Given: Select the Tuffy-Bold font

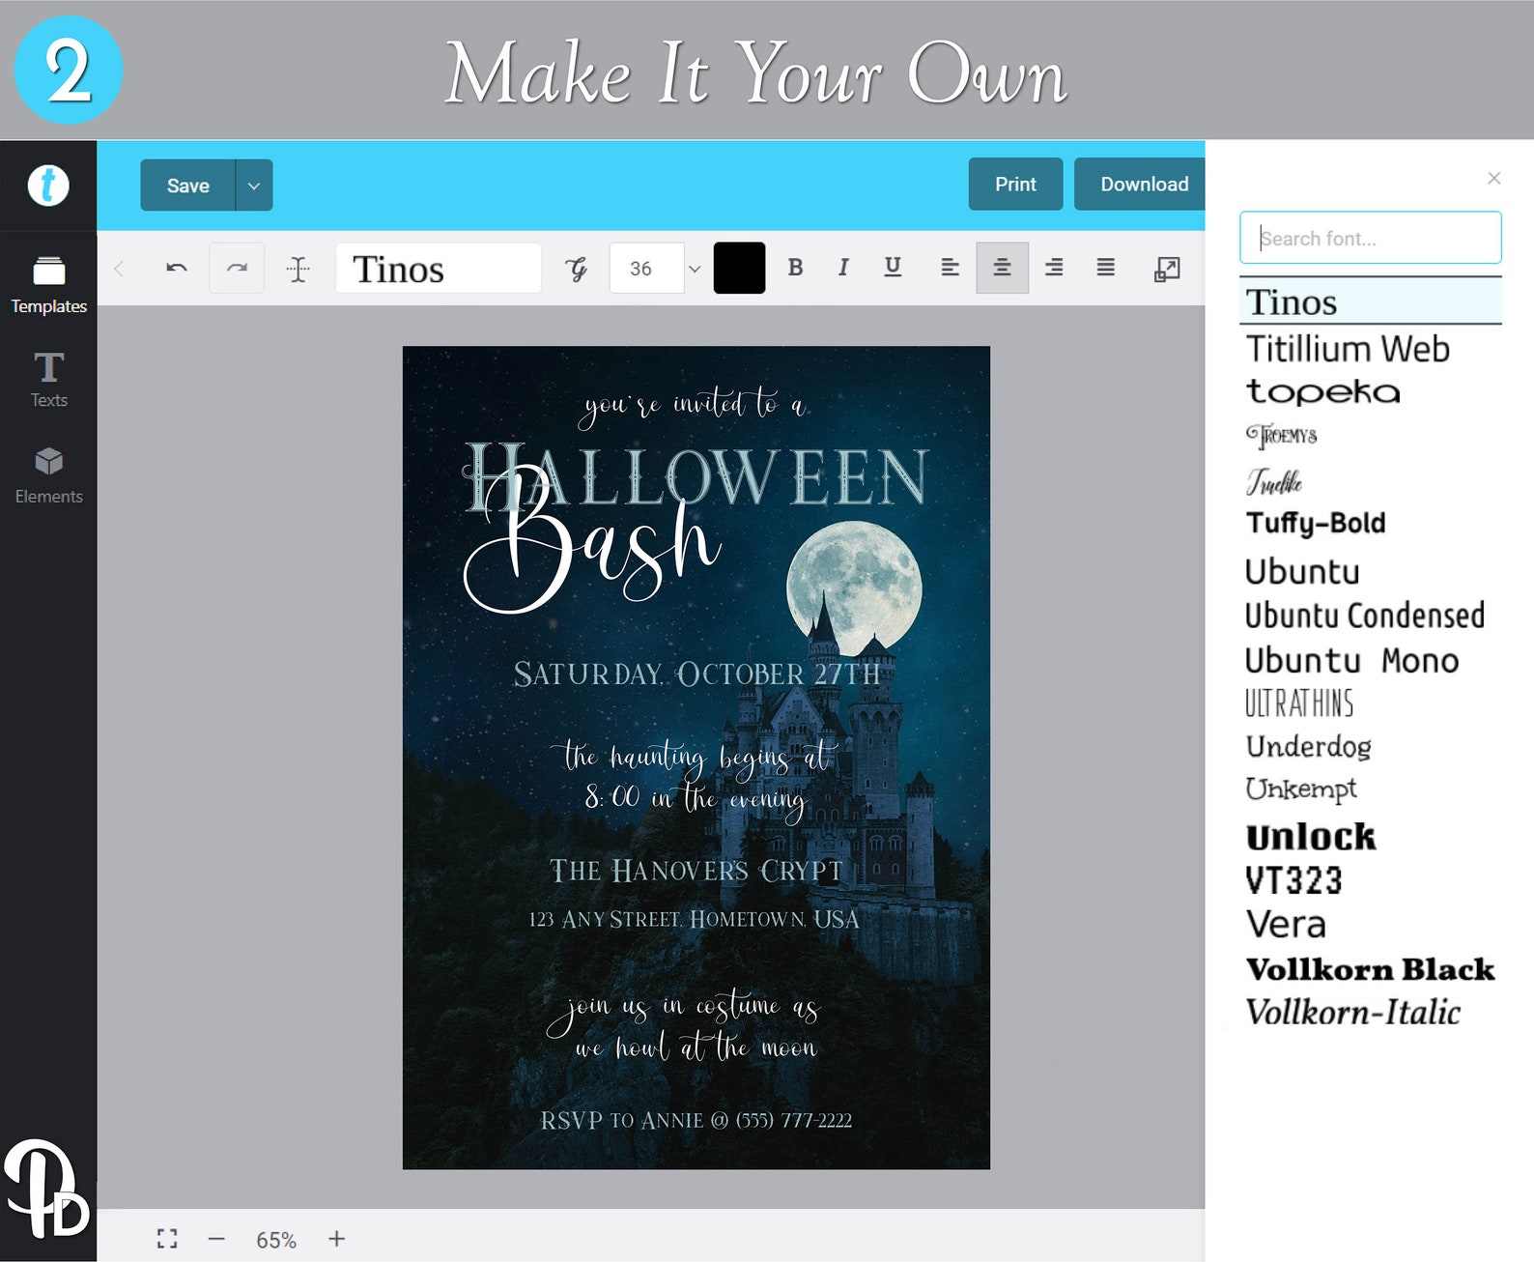Looking at the screenshot, I should pyautogui.click(x=1316, y=523).
